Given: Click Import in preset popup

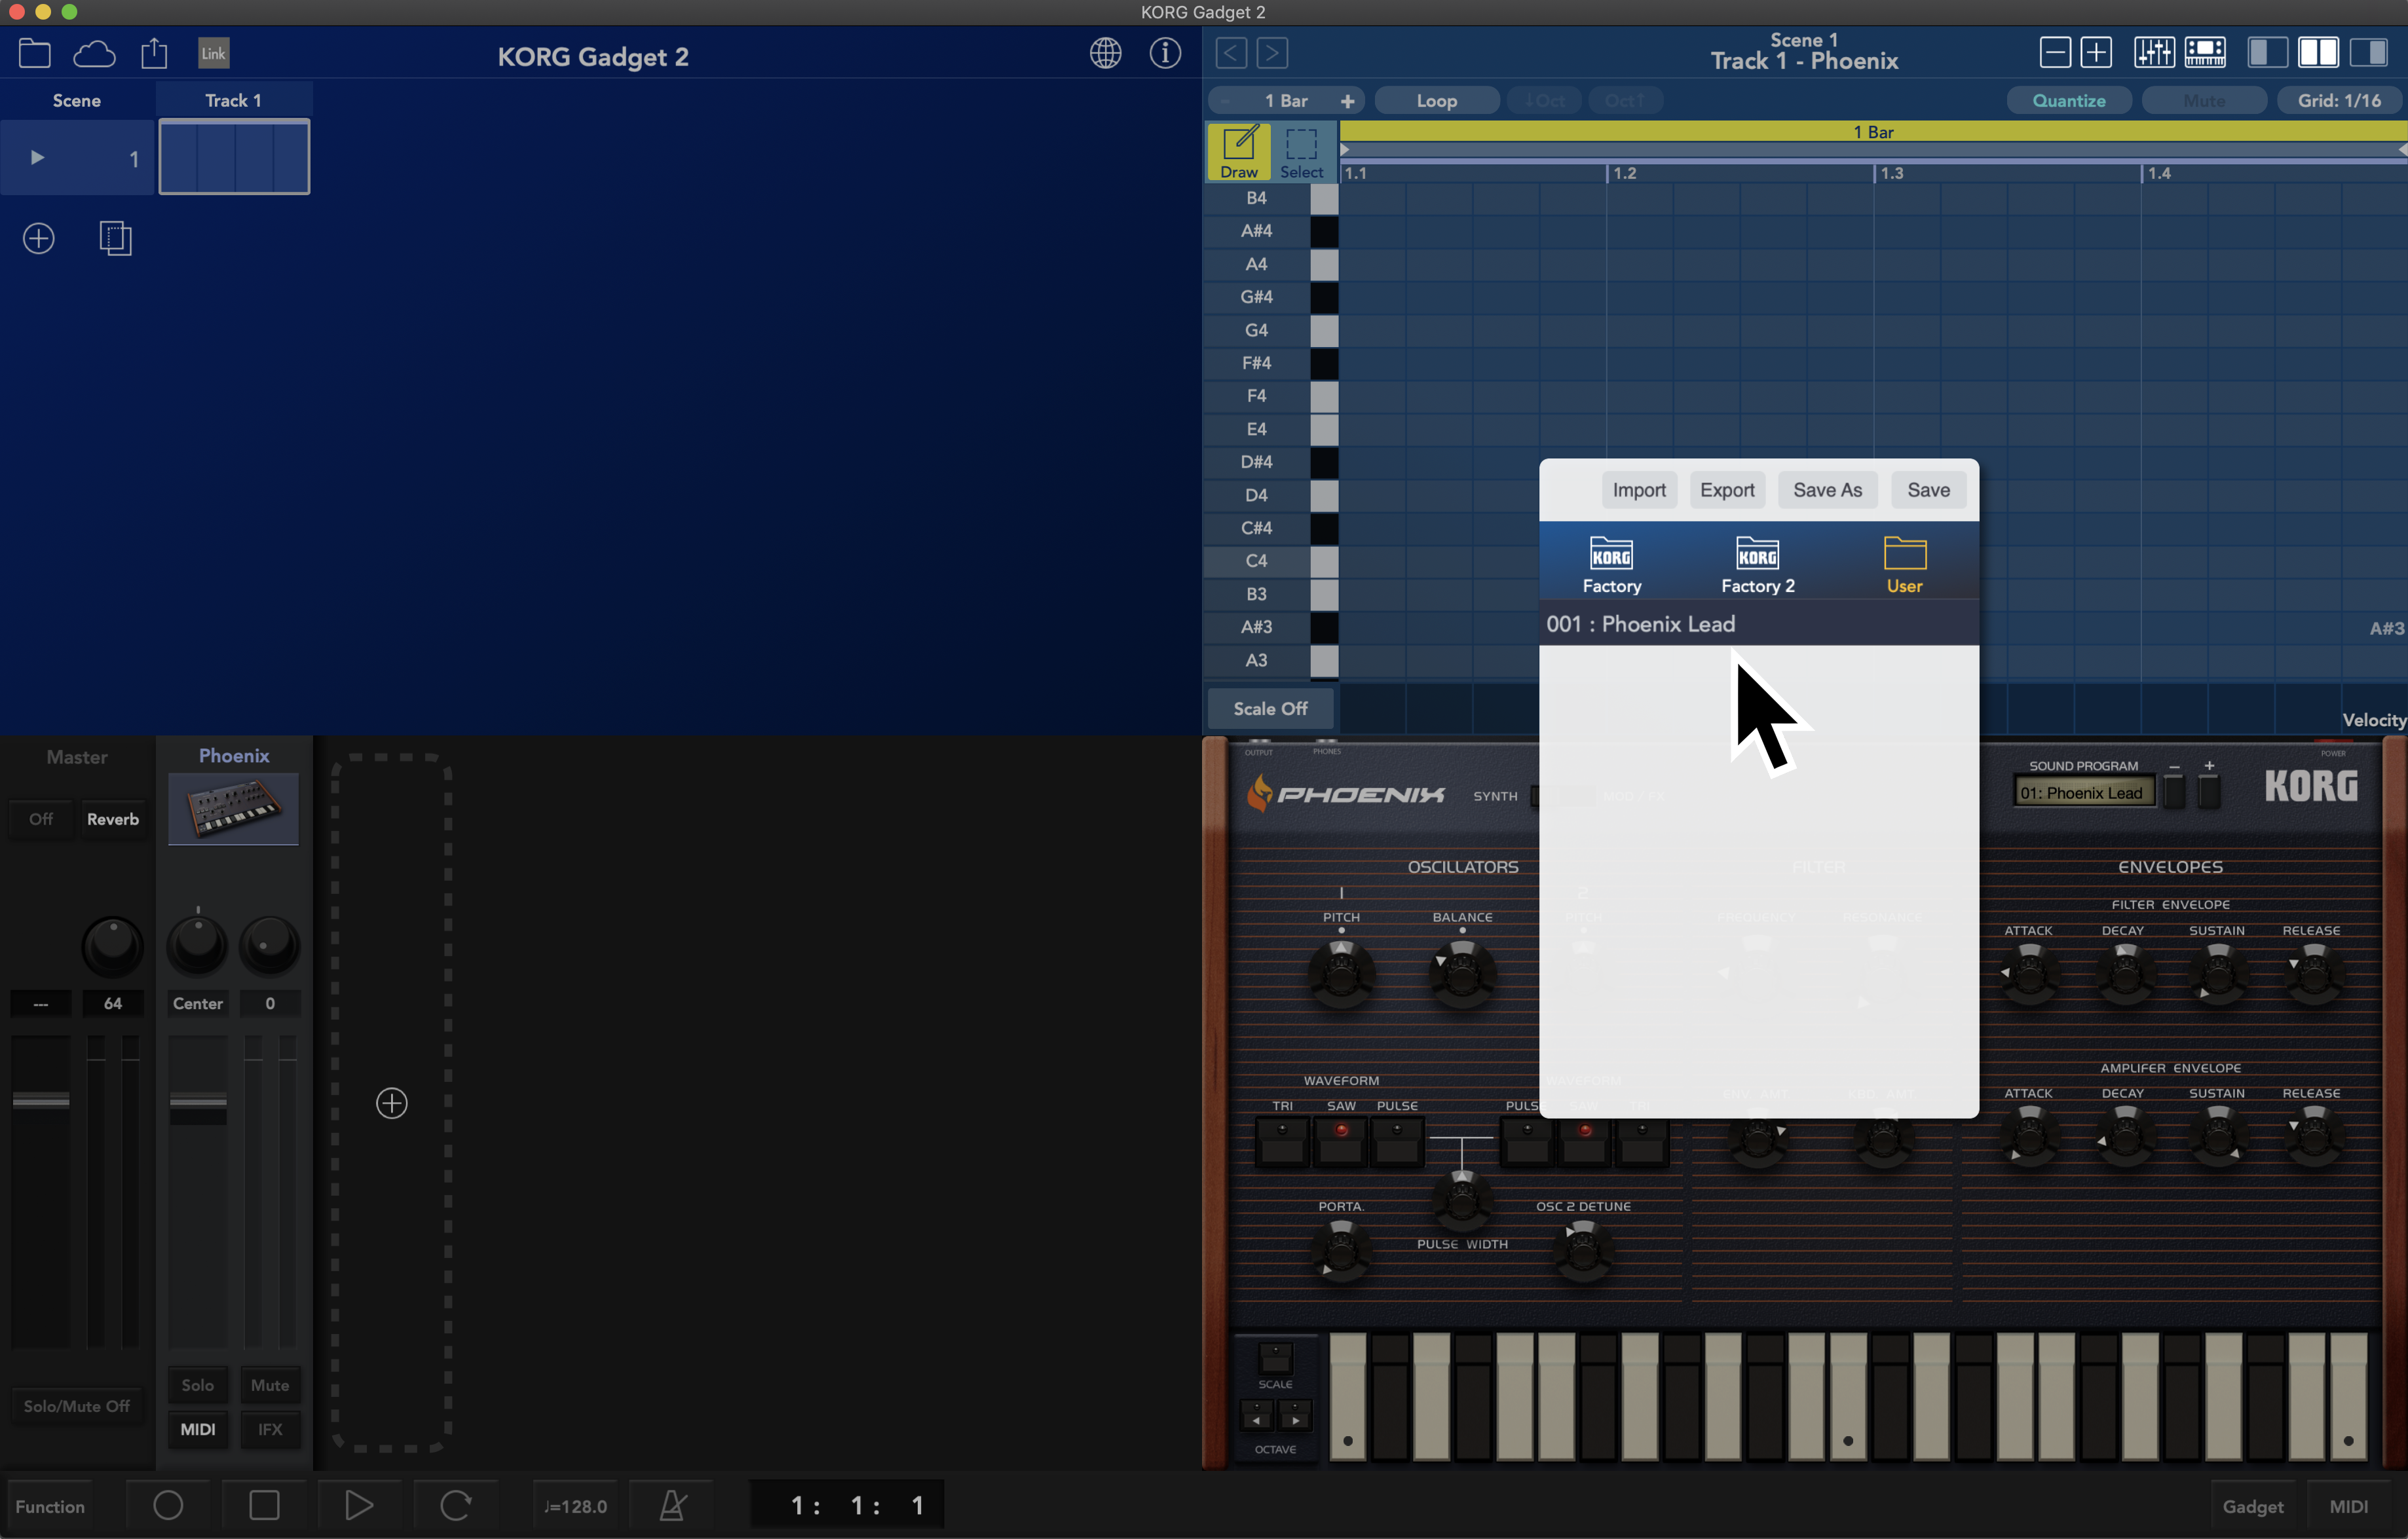Looking at the screenshot, I should click(x=1639, y=490).
